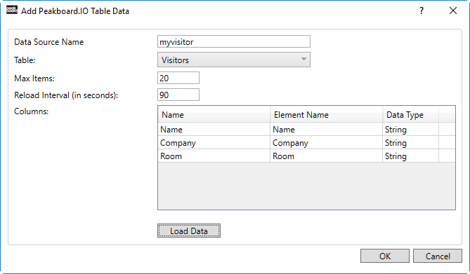Screen dimensions: 470x274
Task: Close the Add Peakboard.IO Table Data dialog
Action: click(453, 11)
